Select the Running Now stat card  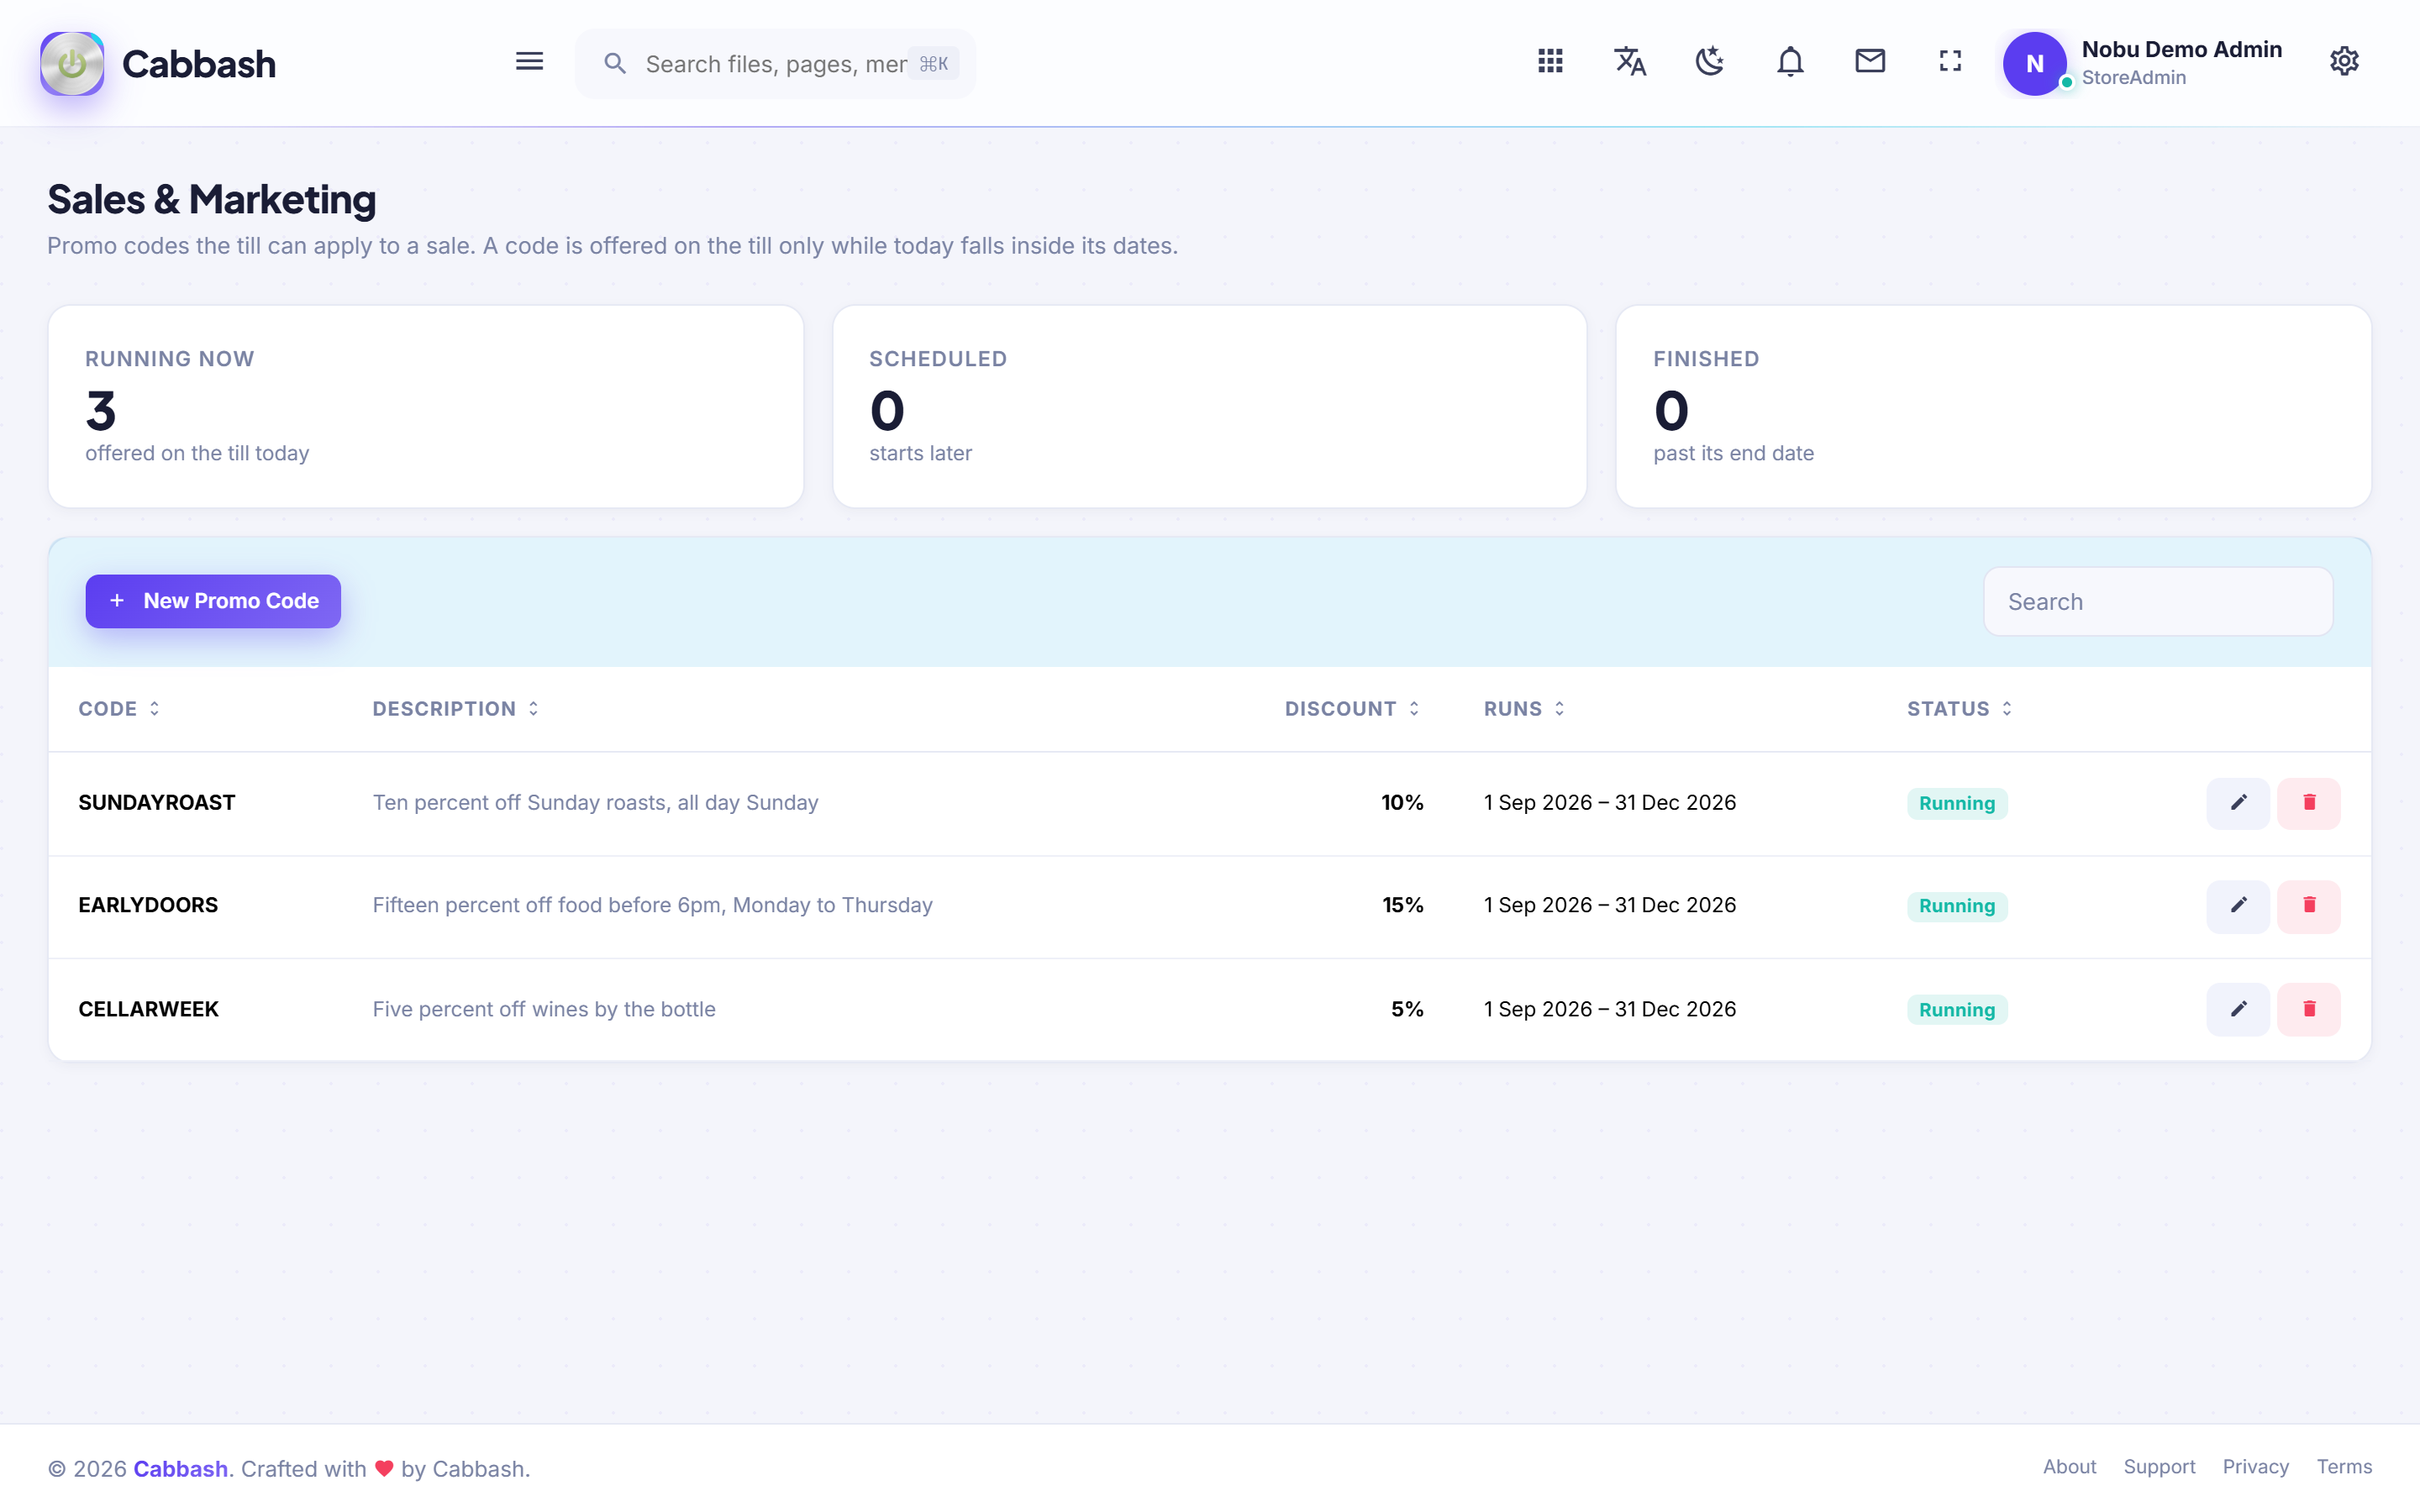(426, 407)
